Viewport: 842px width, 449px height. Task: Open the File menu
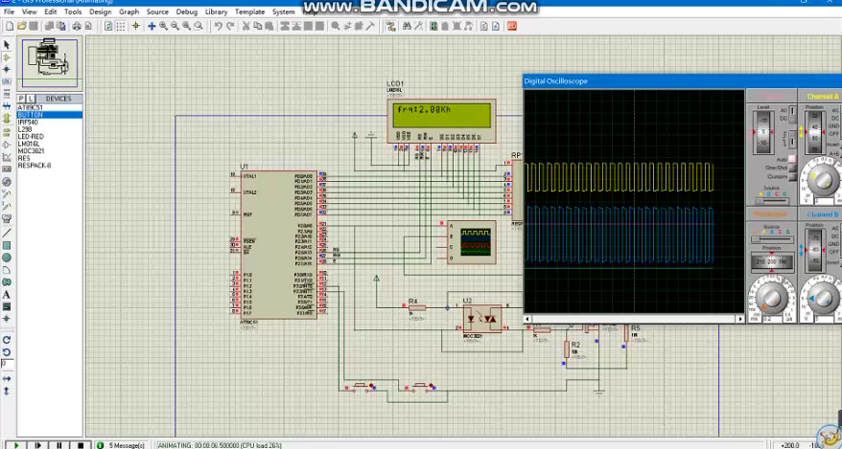click(x=10, y=11)
